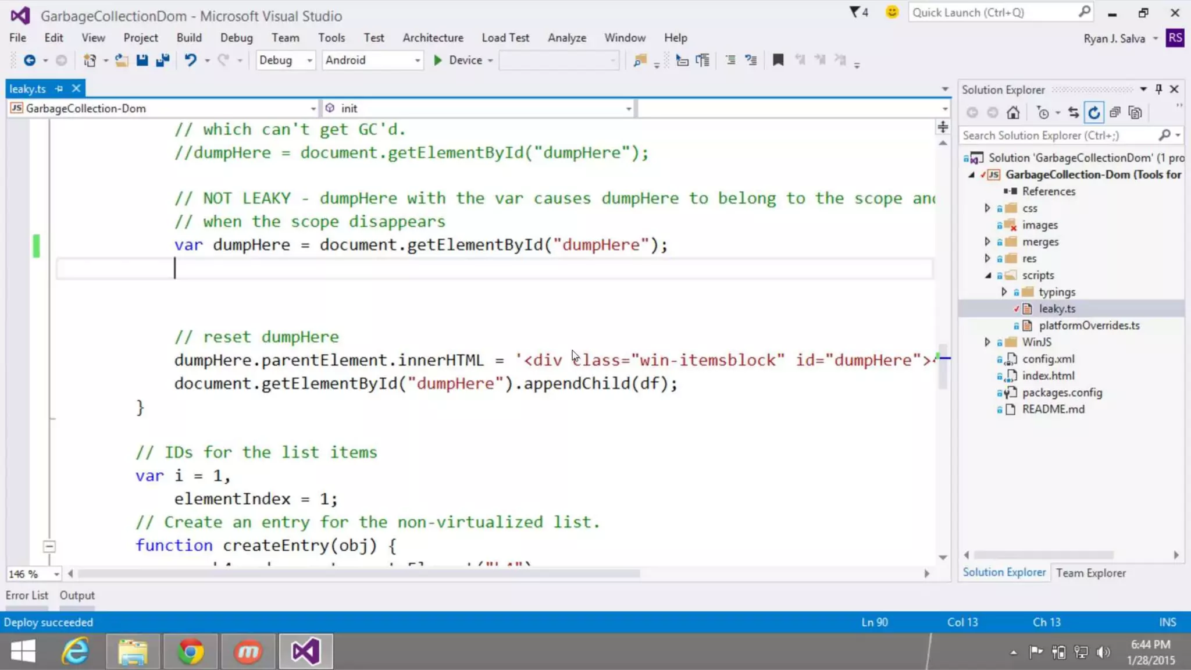Image resolution: width=1191 pixels, height=670 pixels.
Task: Click the feedback smiley face icon
Action: coord(892,12)
